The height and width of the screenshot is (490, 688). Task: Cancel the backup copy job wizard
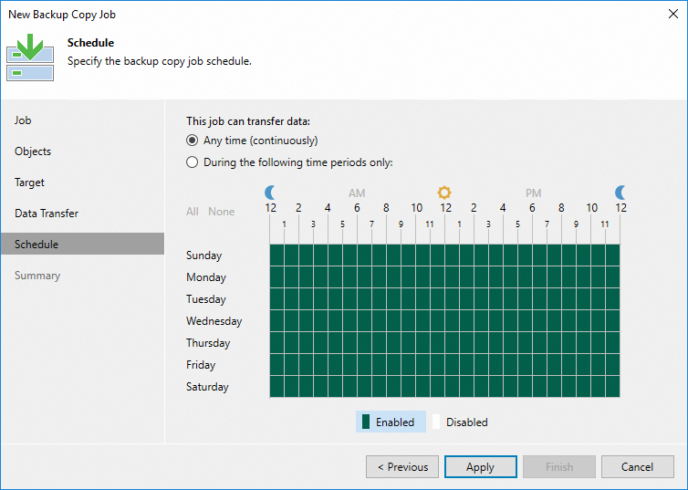coord(637,467)
